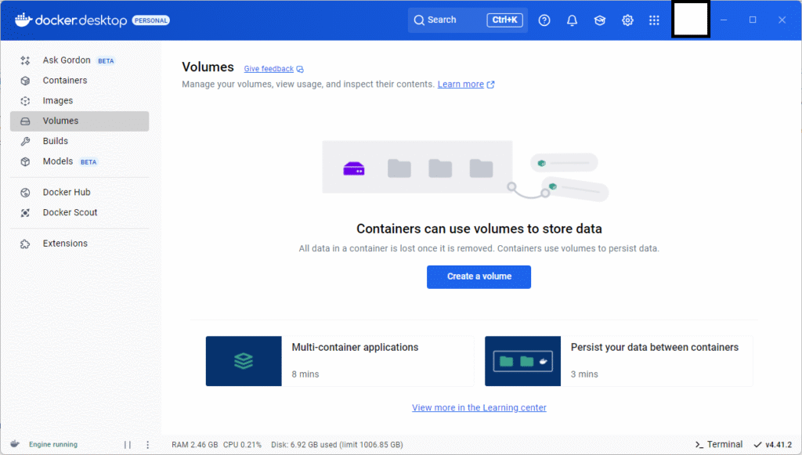
Task: Go to Builds section
Action: pos(79,141)
